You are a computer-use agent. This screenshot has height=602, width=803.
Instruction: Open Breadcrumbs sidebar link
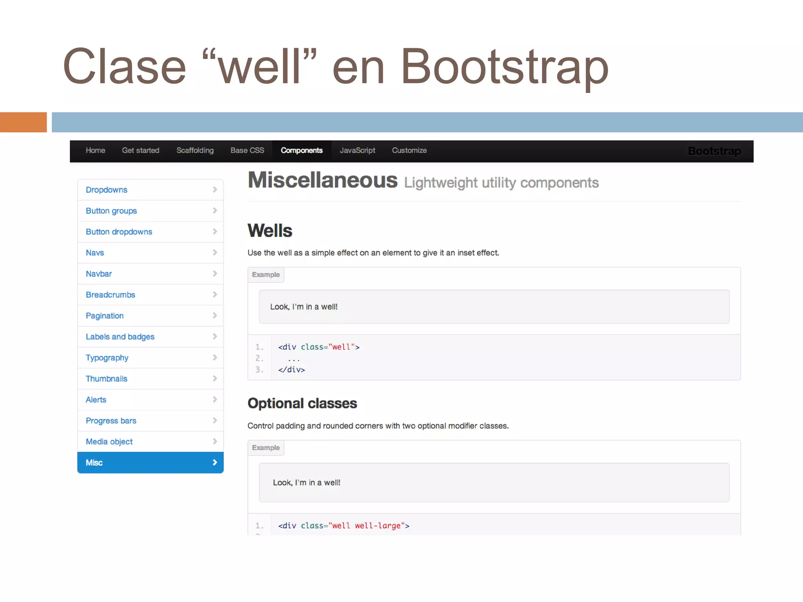click(x=151, y=295)
